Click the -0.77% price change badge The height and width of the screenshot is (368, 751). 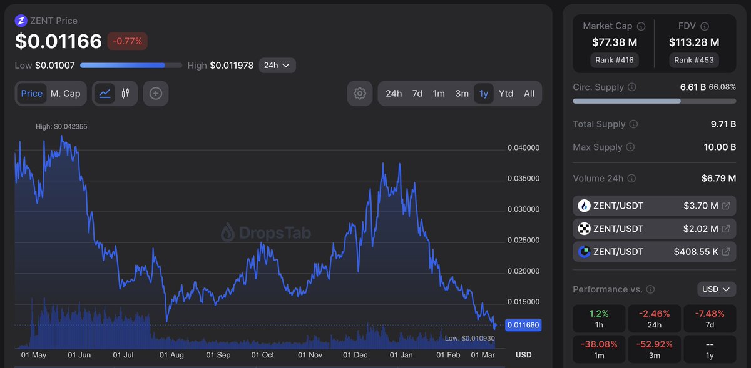[x=128, y=42]
